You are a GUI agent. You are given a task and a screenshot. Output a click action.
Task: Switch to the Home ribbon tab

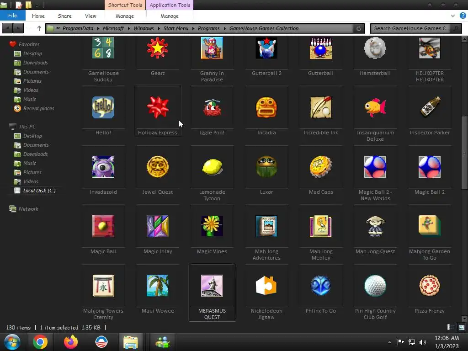[38, 16]
